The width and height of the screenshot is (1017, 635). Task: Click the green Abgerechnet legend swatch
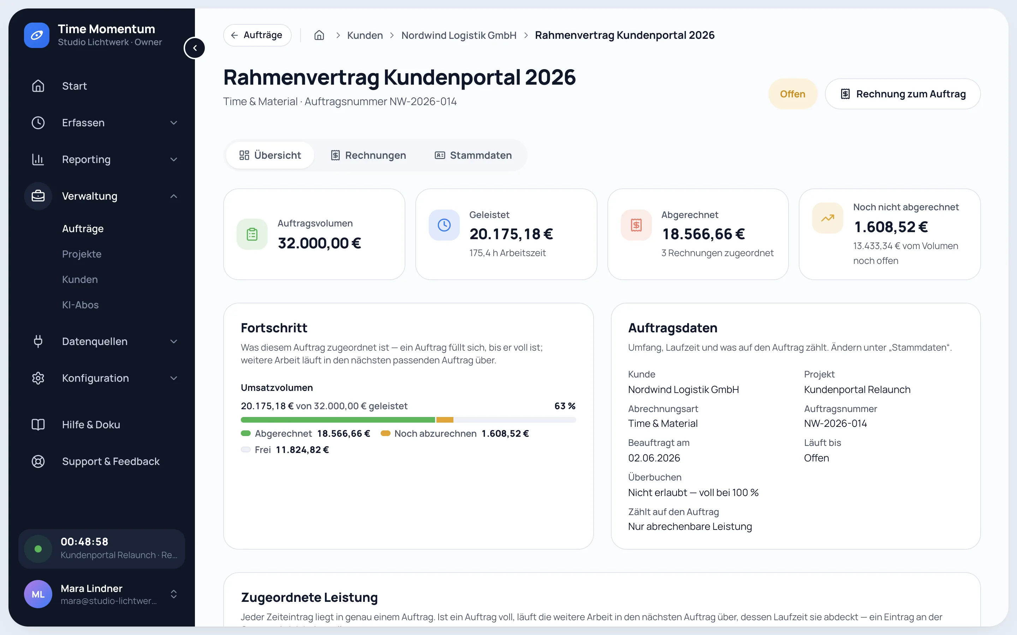click(246, 434)
